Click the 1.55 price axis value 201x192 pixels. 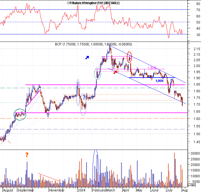tap(197, 126)
